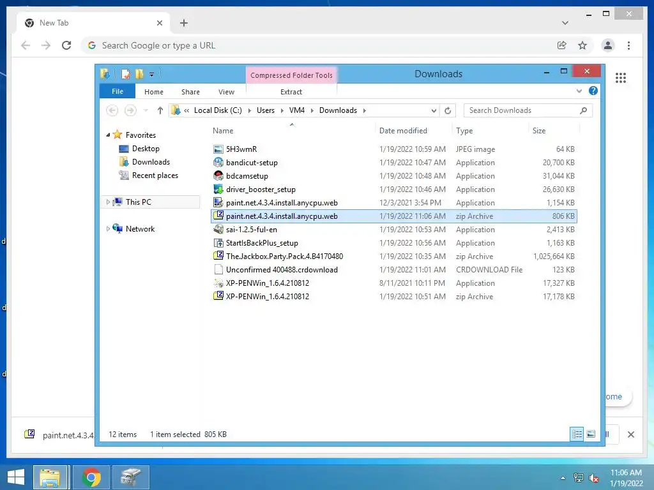Select XP-PENWin Application file icon
654x490 pixels.
coord(218,283)
